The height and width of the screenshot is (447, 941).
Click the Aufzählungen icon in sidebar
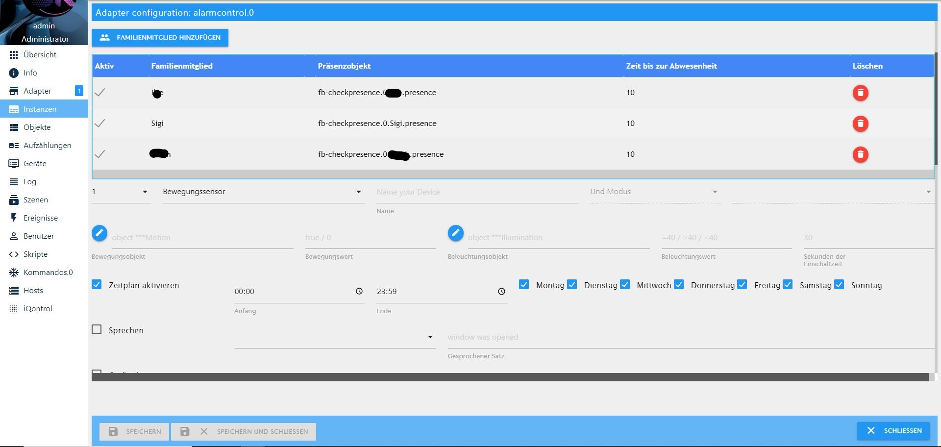coord(14,146)
